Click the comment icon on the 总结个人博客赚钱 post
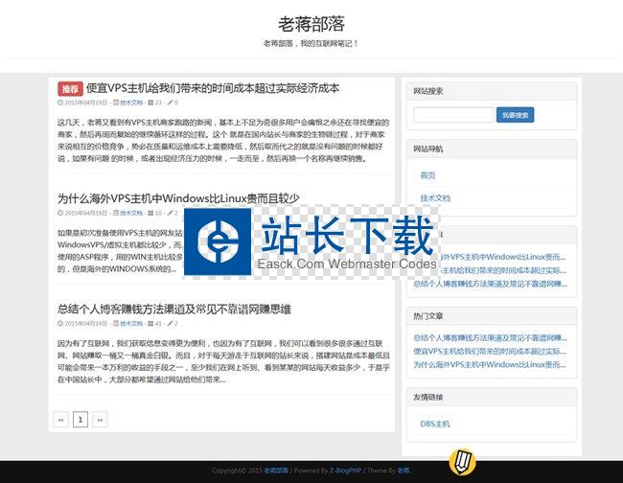 pos(170,323)
